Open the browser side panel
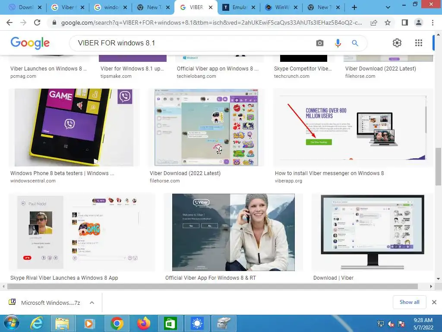 coord(405,22)
